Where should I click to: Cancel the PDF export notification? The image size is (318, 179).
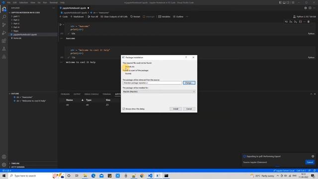pos(310,162)
